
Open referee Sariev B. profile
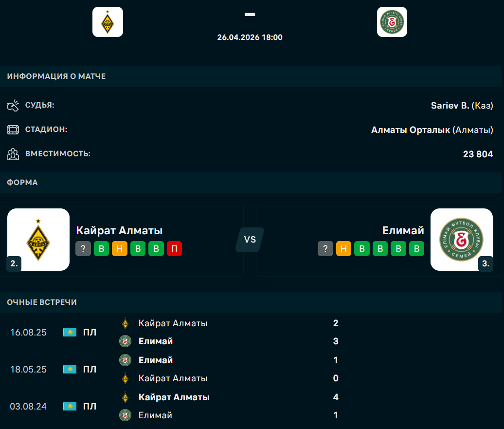click(450, 105)
